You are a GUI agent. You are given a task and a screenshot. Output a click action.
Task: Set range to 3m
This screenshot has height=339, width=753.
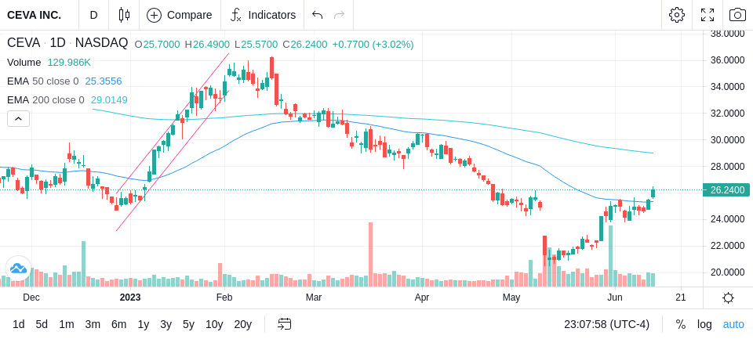[x=93, y=325]
